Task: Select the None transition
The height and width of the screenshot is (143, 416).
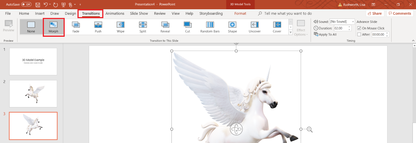Action: coord(31,27)
